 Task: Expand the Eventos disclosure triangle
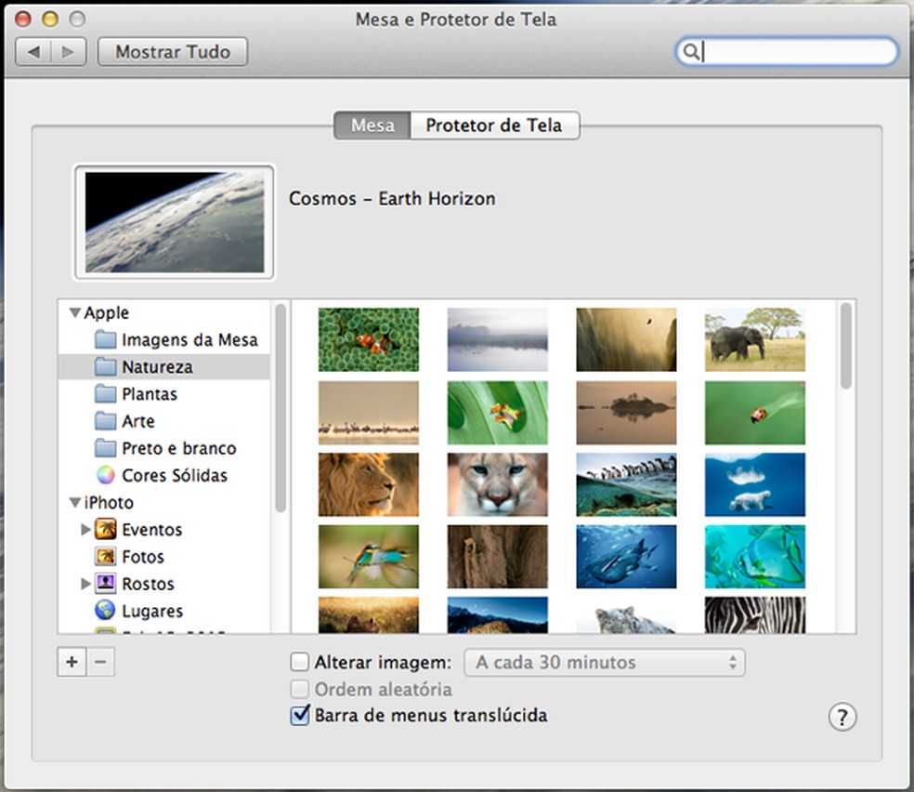(86, 530)
